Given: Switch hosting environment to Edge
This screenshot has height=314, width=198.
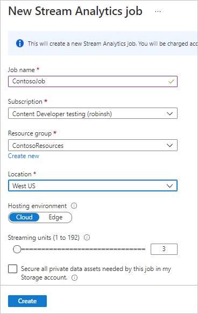Looking at the screenshot, I should click(55, 217).
